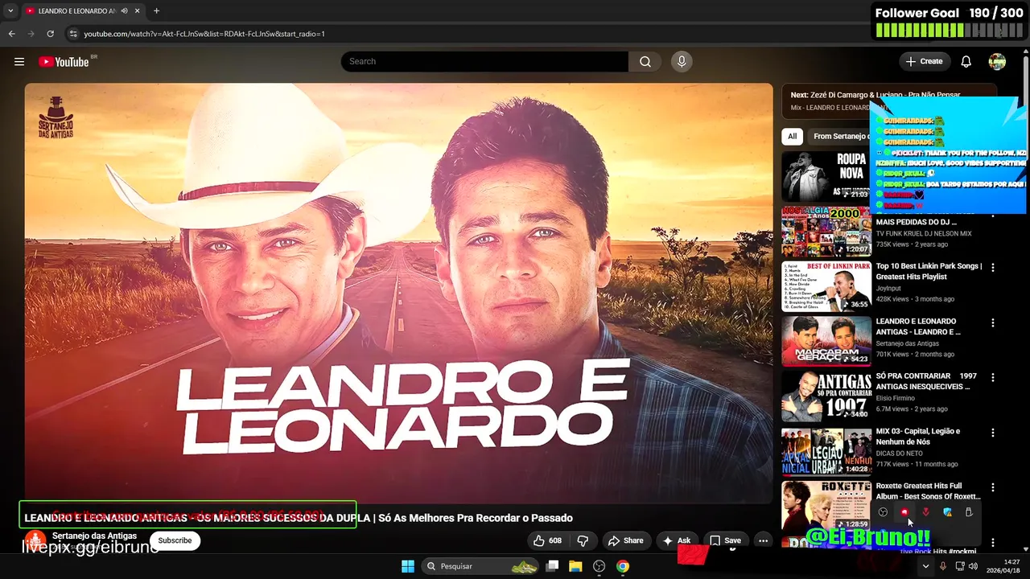Mute audio on the Leandro e Leonardo tab
This screenshot has height=579, width=1030.
click(x=124, y=11)
